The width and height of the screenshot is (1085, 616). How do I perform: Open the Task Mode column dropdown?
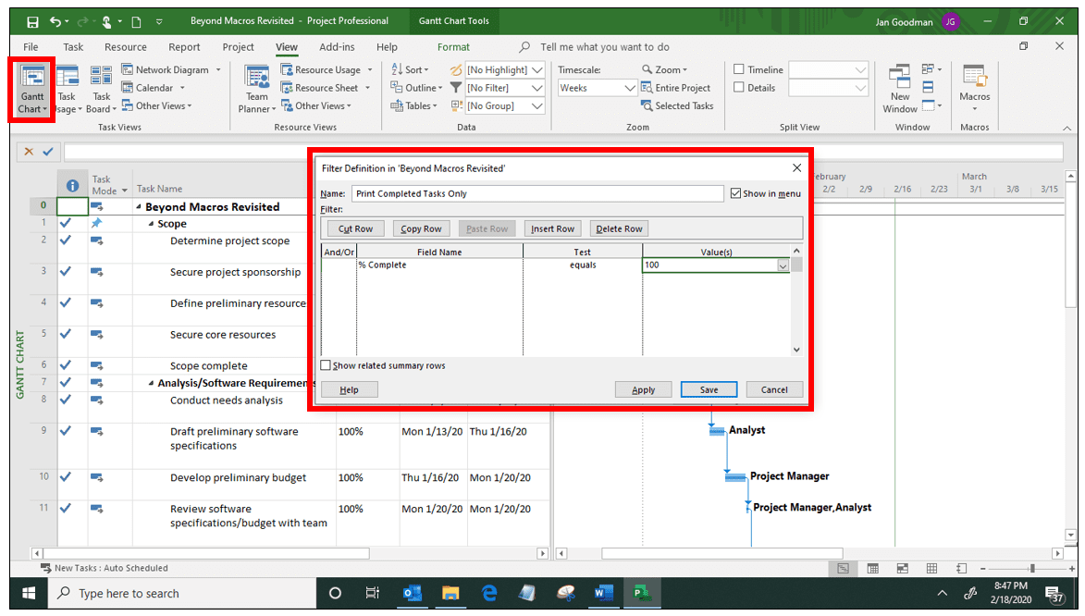[125, 191]
